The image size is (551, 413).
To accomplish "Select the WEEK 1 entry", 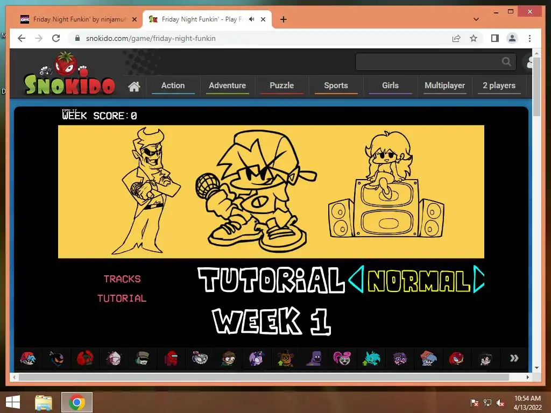I will (272, 321).
